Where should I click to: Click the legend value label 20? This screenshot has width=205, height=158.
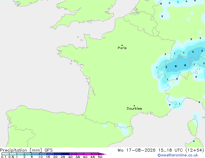coord(55,157)
